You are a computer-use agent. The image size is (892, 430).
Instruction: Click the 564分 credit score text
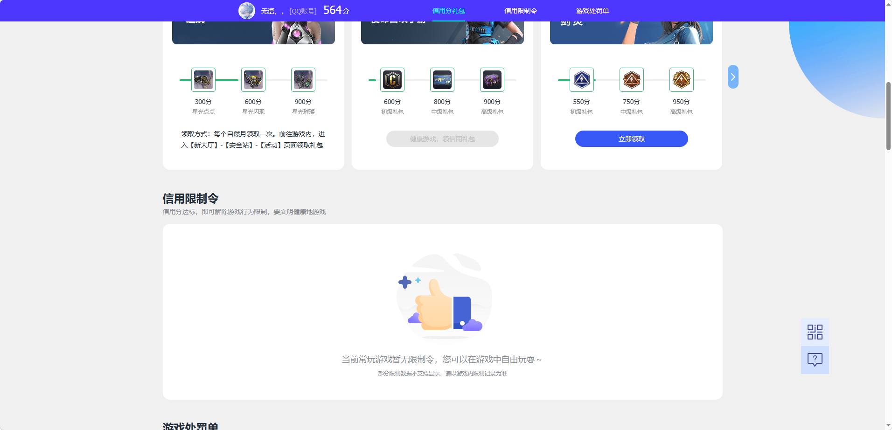click(x=336, y=10)
